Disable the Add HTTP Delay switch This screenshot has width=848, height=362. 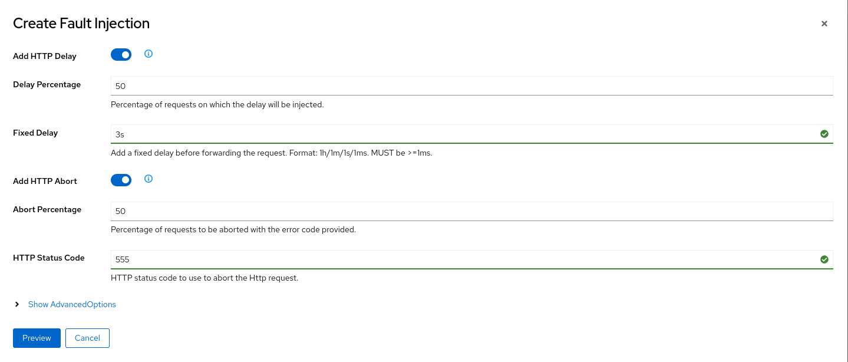coord(121,55)
